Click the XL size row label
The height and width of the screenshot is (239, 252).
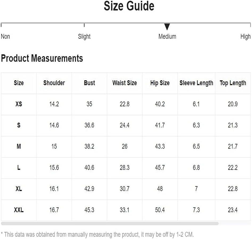(x=19, y=189)
